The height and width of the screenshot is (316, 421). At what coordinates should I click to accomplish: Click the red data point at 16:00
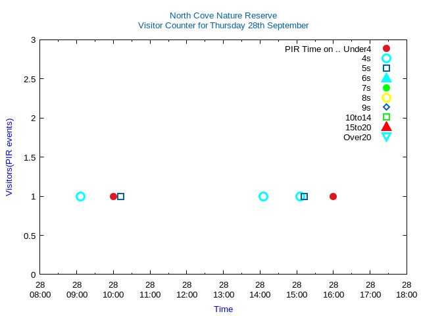click(x=333, y=196)
